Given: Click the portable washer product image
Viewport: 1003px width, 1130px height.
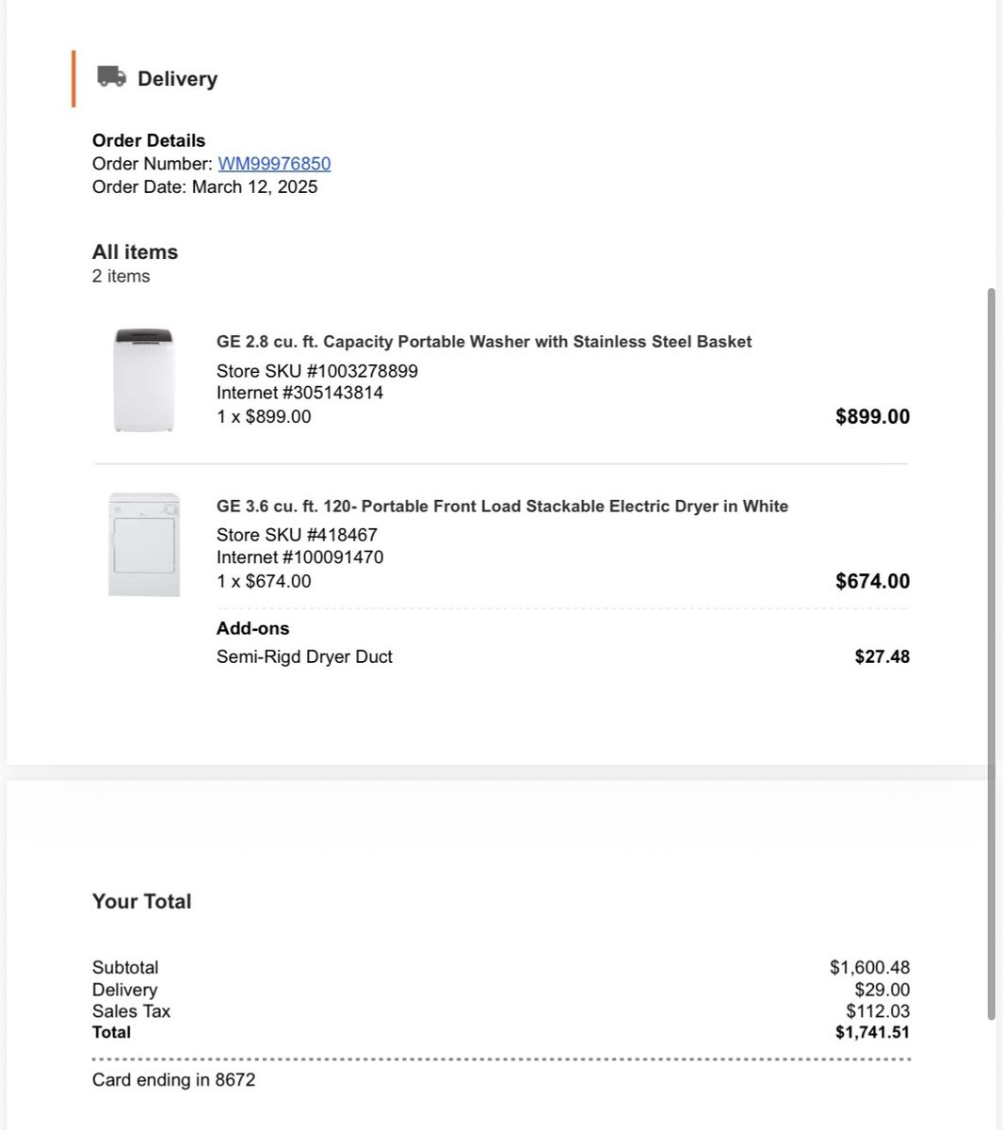Looking at the screenshot, I should (143, 380).
